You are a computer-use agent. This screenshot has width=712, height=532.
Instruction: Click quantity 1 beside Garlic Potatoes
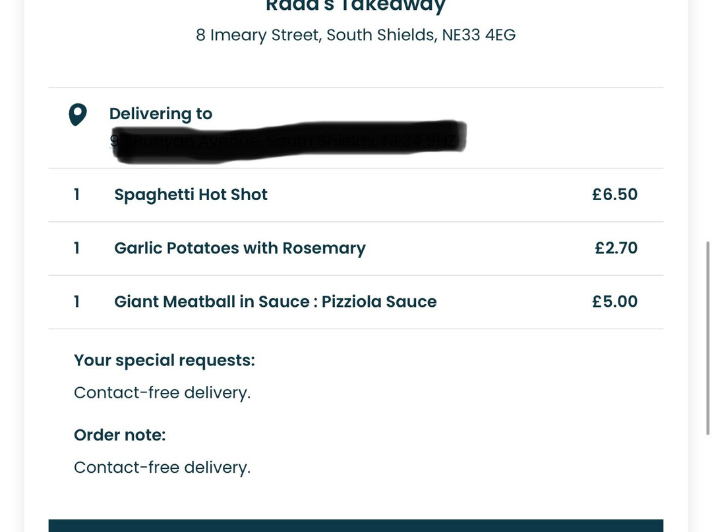(x=76, y=248)
